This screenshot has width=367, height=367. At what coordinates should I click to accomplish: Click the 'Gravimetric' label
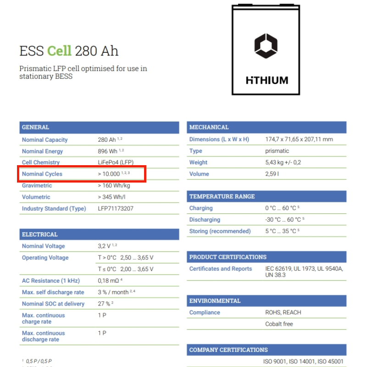pyautogui.click(x=37, y=185)
